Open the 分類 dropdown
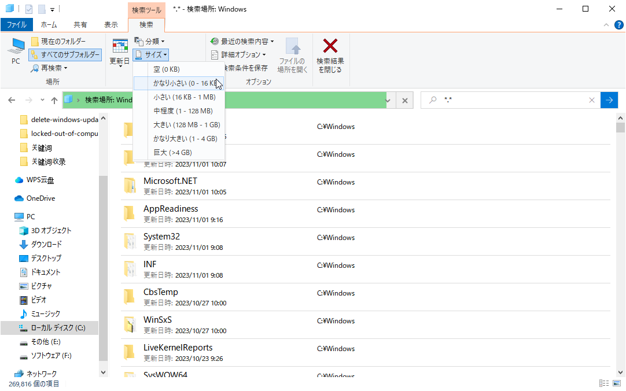This screenshot has height=391, width=626. (x=150, y=40)
